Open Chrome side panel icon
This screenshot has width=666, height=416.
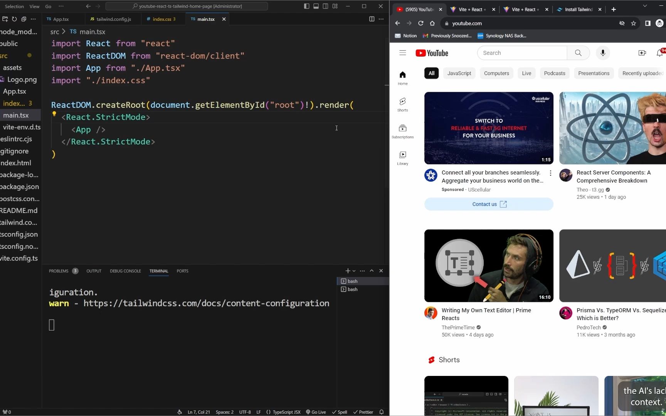pos(648,23)
